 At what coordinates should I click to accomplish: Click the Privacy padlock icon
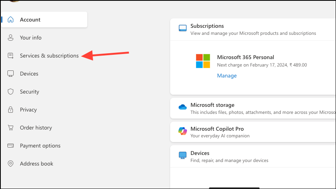[11, 110]
